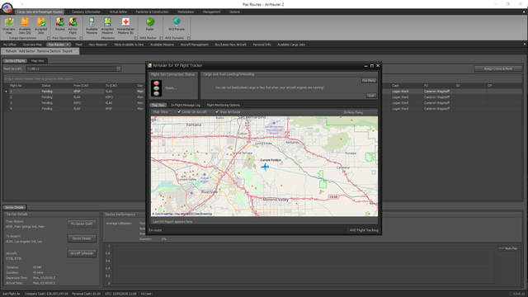Open the Personal Info document tab
Viewport: 528px width, 297px height.
tap(262, 45)
